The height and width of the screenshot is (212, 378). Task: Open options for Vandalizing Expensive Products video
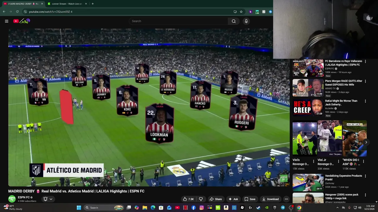point(365,176)
